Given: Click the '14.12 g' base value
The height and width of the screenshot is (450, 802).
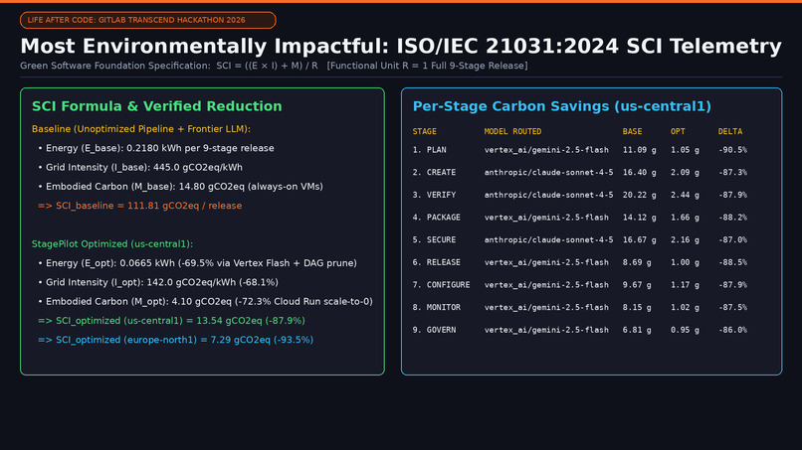Looking at the screenshot, I should pyautogui.click(x=640, y=218).
